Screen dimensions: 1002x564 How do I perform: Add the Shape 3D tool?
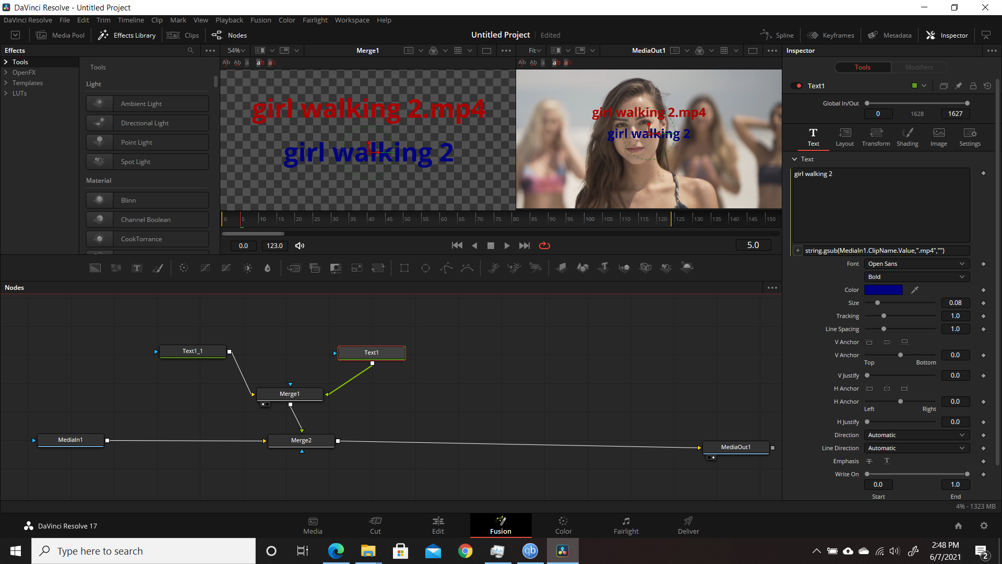[x=582, y=268]
